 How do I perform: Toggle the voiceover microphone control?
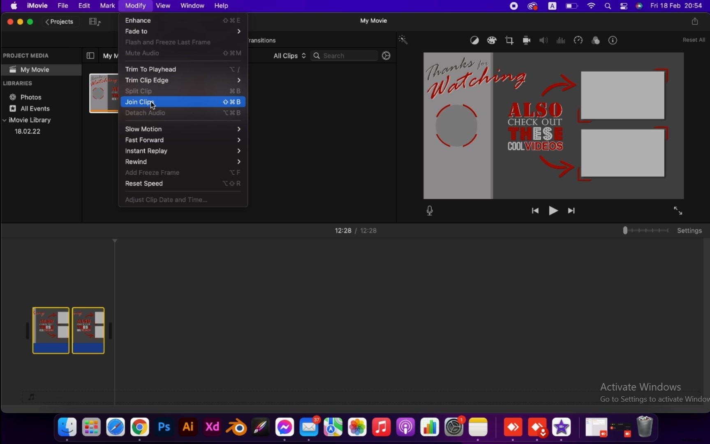(430, 210)
